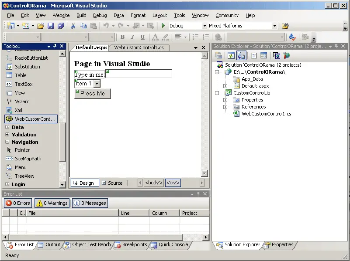Click the Save All toolbar icon
The width and height of the screenshot is (350, 261).
[x=61, y=26]
